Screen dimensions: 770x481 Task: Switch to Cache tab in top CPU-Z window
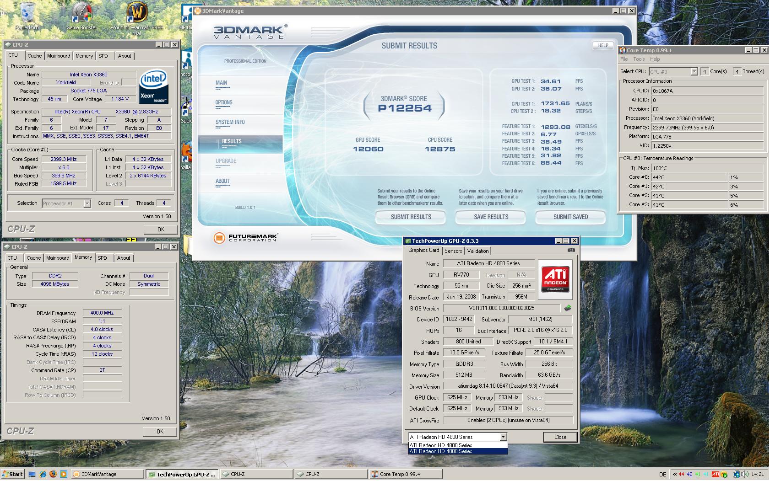(x=34, y=56)
